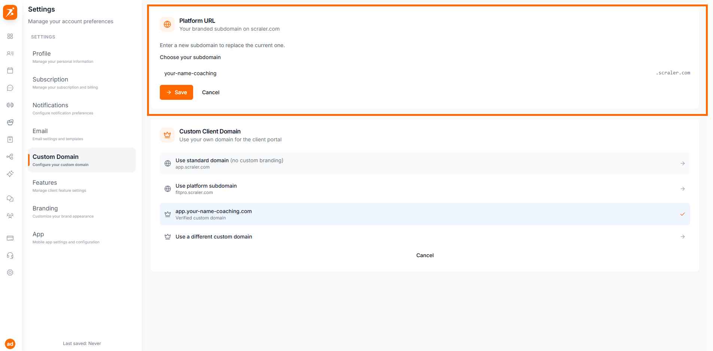Viewport: 713px width, 351px height.
Task: Open the Notifications settings section
Action: pyautogui.click(x=50, y=105)
